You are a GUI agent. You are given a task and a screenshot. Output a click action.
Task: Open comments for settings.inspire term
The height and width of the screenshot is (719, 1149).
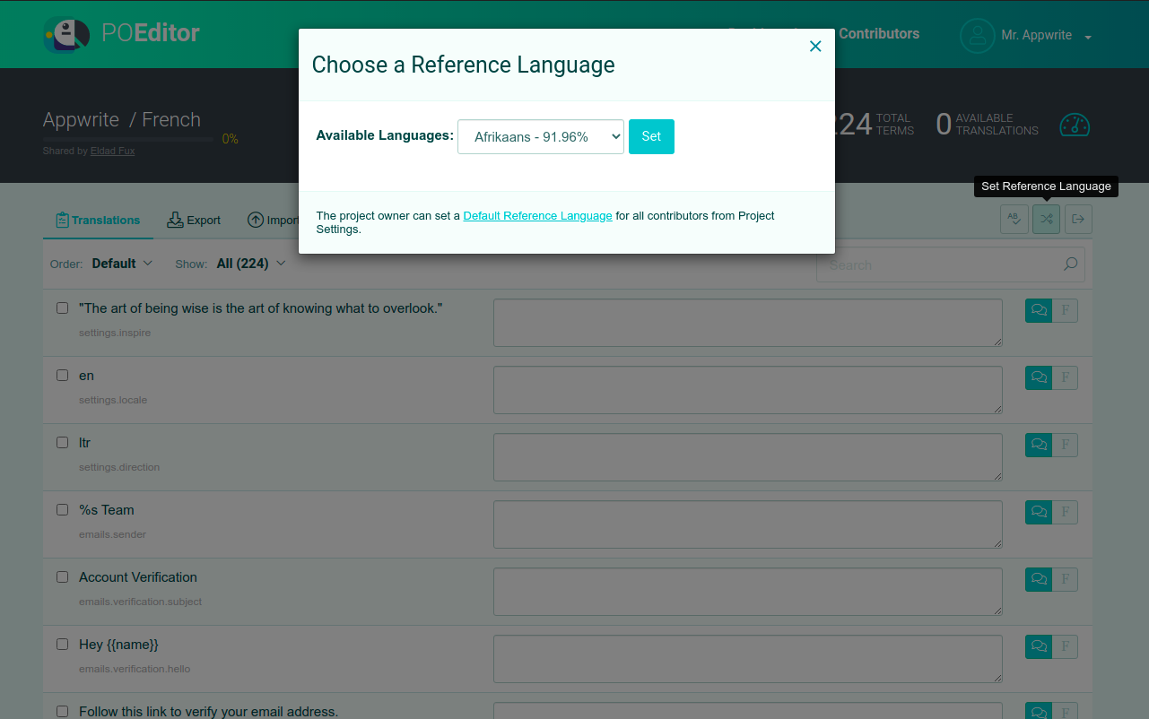coord(1039,310)
